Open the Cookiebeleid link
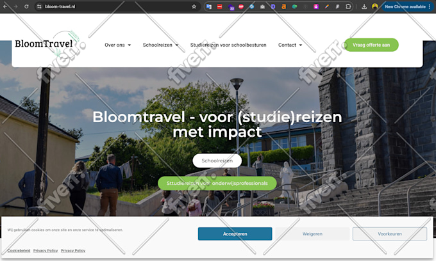Image resolution: width=436 pixels, height=261 pixels. click(x=19, y=251)
